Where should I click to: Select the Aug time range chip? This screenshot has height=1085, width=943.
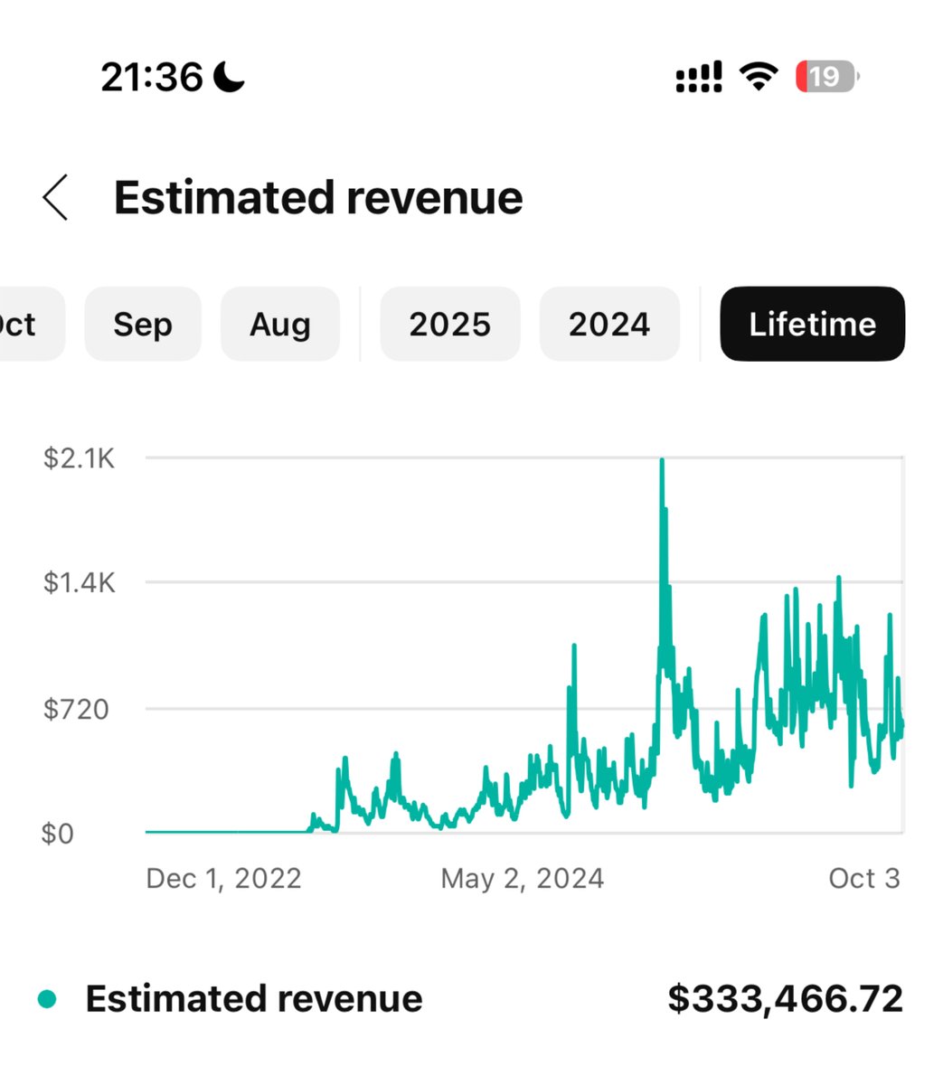[280, 324]
